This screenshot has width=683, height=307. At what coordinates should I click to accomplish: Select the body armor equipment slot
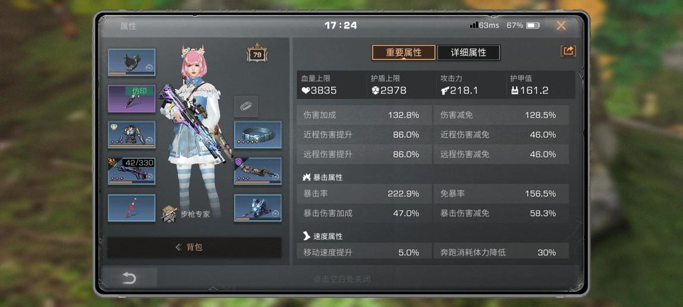click(x=131, y=135)
